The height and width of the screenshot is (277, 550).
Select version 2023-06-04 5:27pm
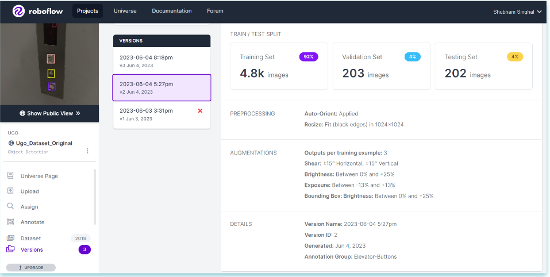point(161,88)
